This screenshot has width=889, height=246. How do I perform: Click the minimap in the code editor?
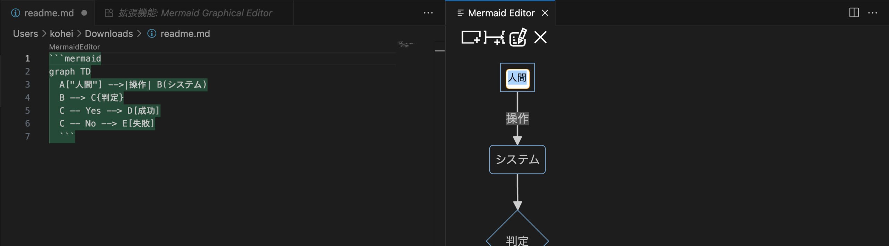click(406, 44)
